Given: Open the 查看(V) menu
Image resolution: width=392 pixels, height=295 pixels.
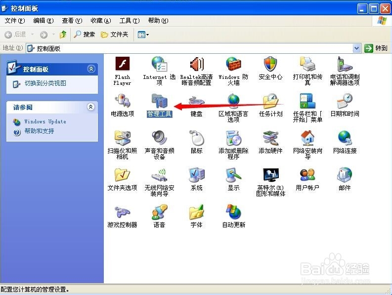Looking at the screenshot, I should tap(72, 21).
